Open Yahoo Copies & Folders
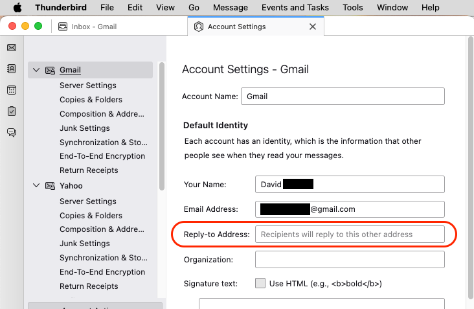Screen dimensions: 474x309 click(x=91, y=216)
